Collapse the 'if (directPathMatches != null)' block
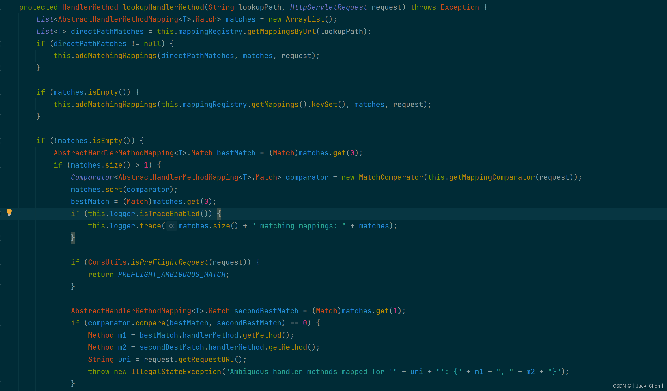Screen dimensions: 667x391 point(1,44)
